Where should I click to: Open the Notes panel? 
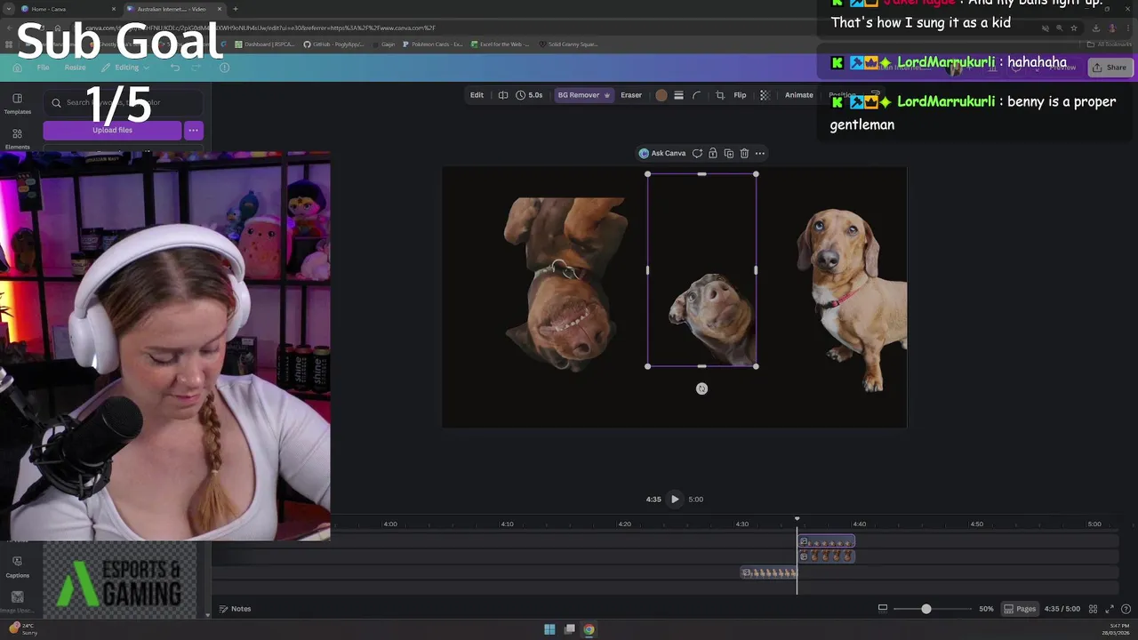point(235,609)
